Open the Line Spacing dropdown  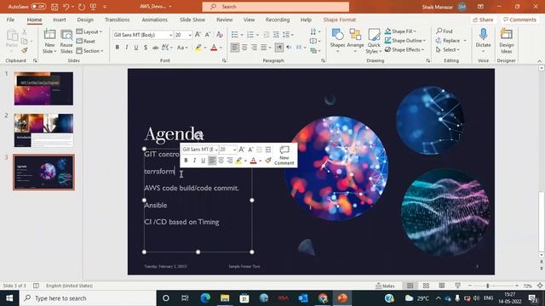[x=288, y=35]
